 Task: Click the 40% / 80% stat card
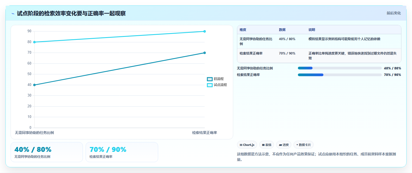47,152
